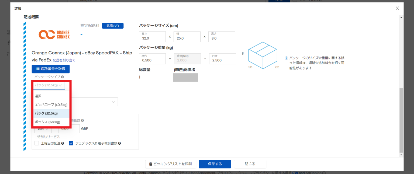Enable the 土曜日の配達 checkbox
414x174 pixels.
(x=36, y=143)
